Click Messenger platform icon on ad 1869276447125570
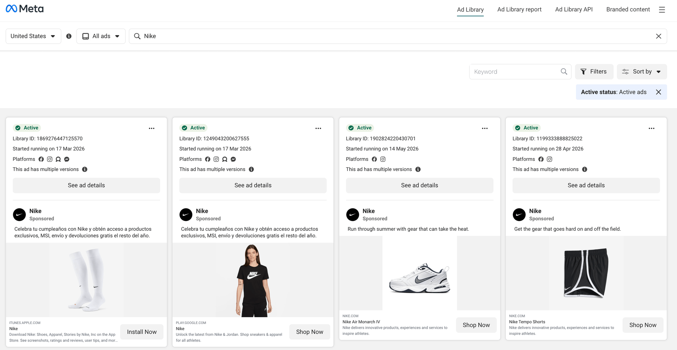677x350 pixels. (67, 159)
